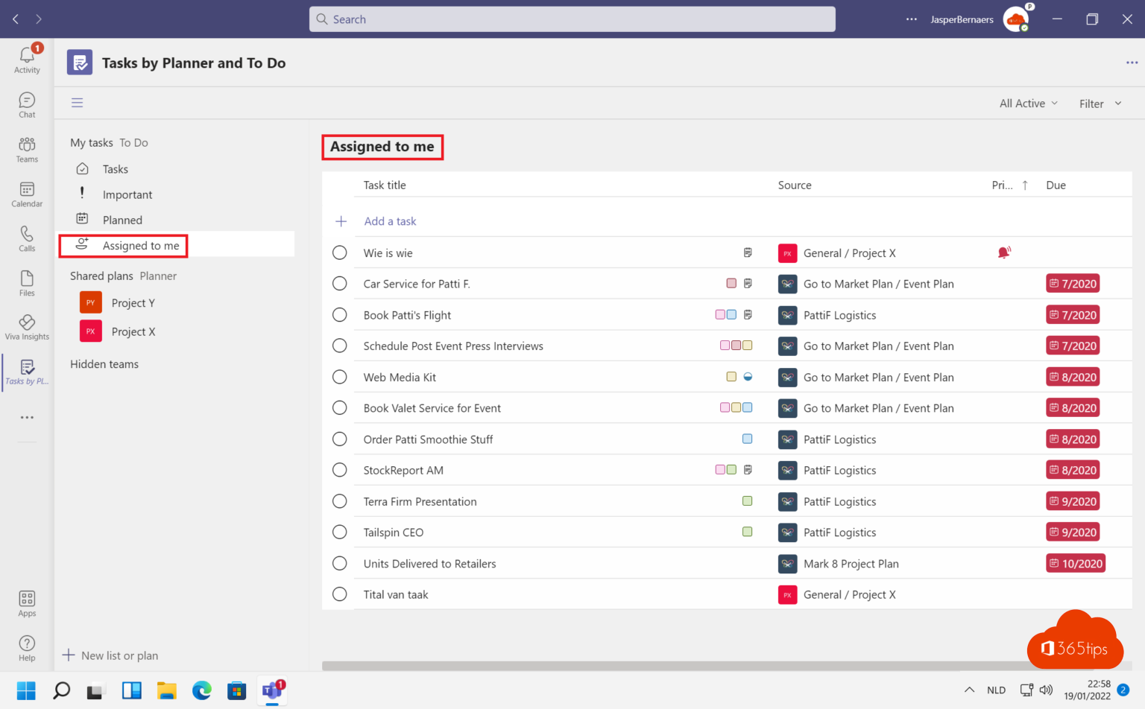Mark the 'Wie is wie' task complete
The width and height of the screenshot is (1145, 709).
339,252
